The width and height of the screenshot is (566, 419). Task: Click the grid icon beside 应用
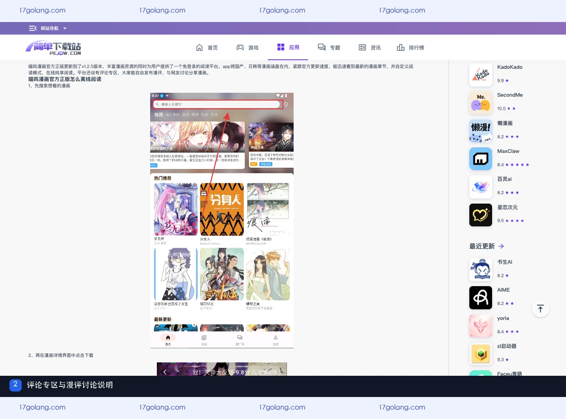point(281,47)
